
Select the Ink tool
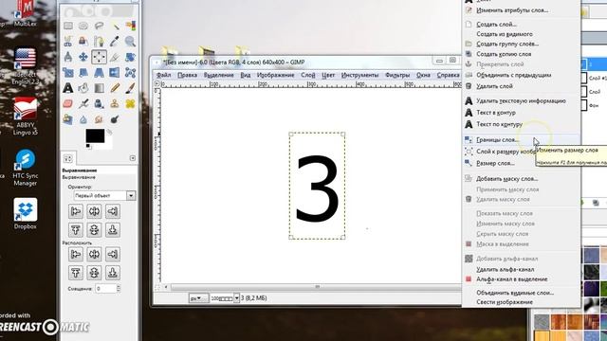[99, 103]
